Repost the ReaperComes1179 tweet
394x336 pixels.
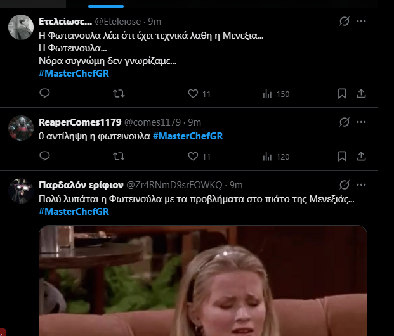[x=119, y=157]
